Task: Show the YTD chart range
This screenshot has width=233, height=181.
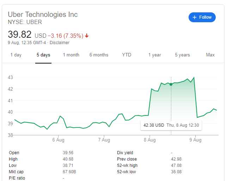Action: click(x=127, y=55)
